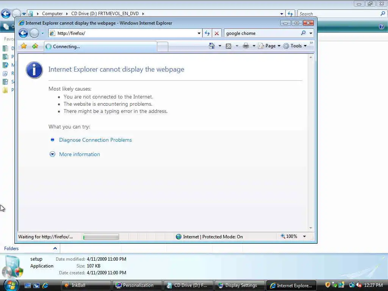Open the feeds dropdown arrow
Screen dimensions: 388x291
coord(236,46)
